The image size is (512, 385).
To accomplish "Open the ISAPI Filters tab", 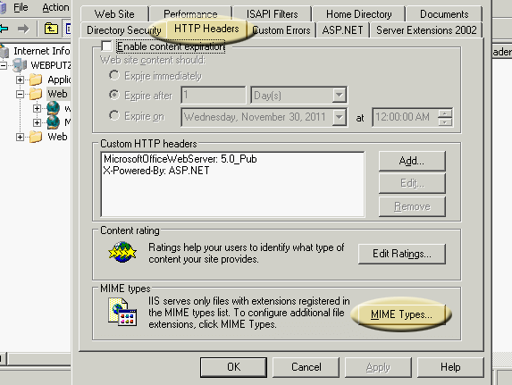I will tap(272, 14).
